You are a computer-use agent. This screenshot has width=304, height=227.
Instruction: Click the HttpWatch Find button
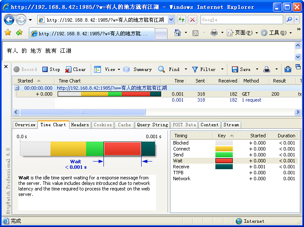(x=169, y=69)
